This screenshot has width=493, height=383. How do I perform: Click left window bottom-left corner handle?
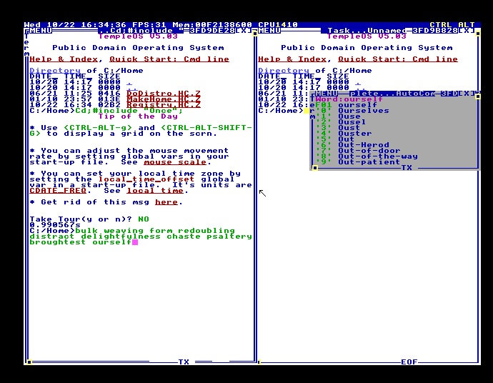pos(29,362)
